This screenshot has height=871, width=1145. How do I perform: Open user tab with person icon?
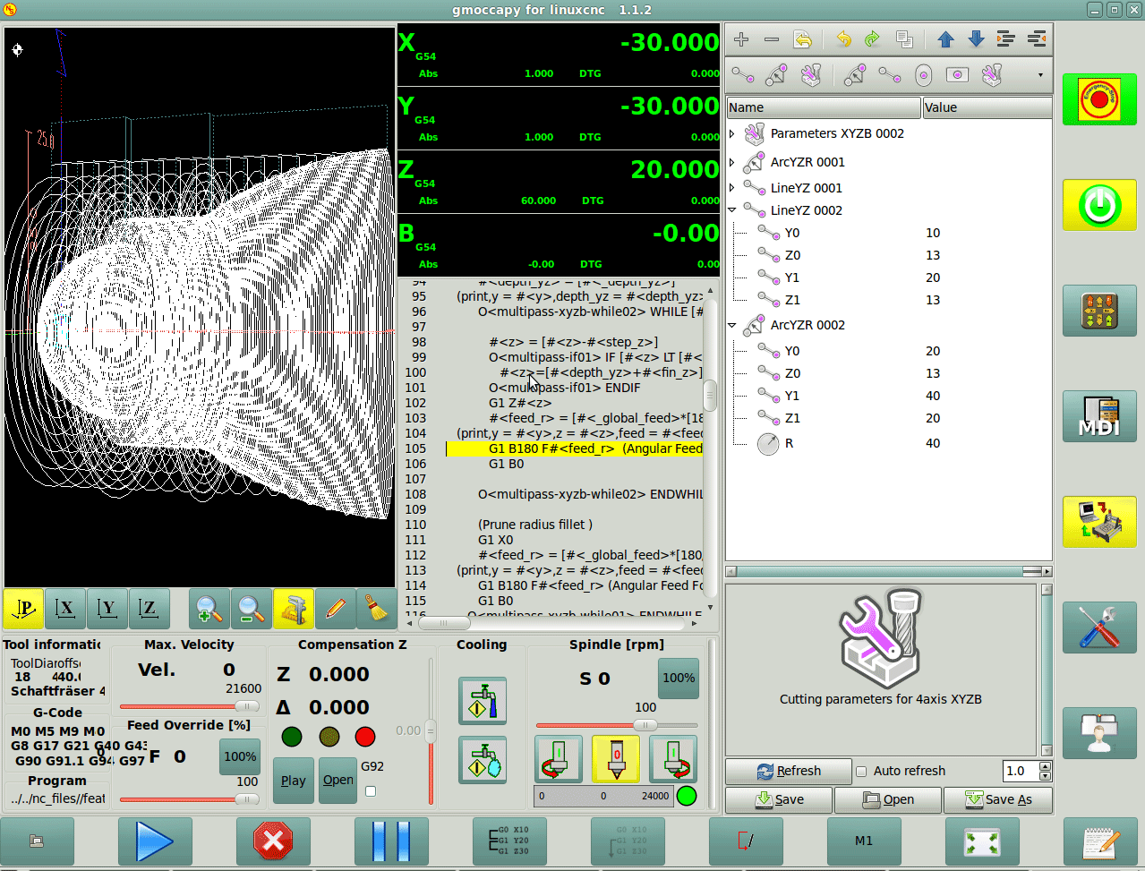tap(1099, 733)
